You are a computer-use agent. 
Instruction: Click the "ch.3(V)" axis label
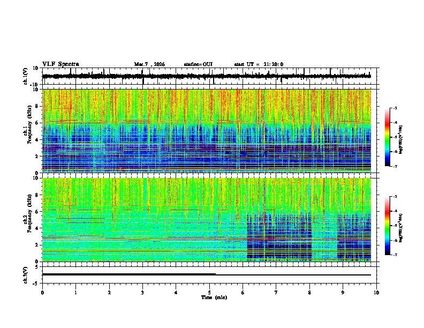tap(26, 275)
